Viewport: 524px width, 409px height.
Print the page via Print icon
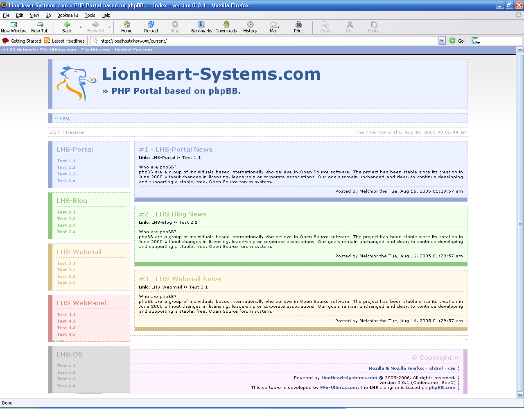298,27
